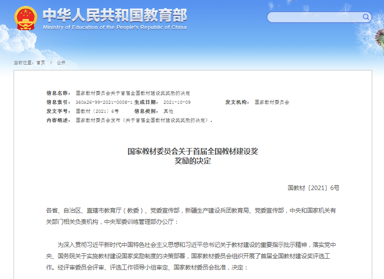Open the 公开 breadcrumb link
This screenshot has width=384, height=279.
pyautogui.click(x=61, y=63)
